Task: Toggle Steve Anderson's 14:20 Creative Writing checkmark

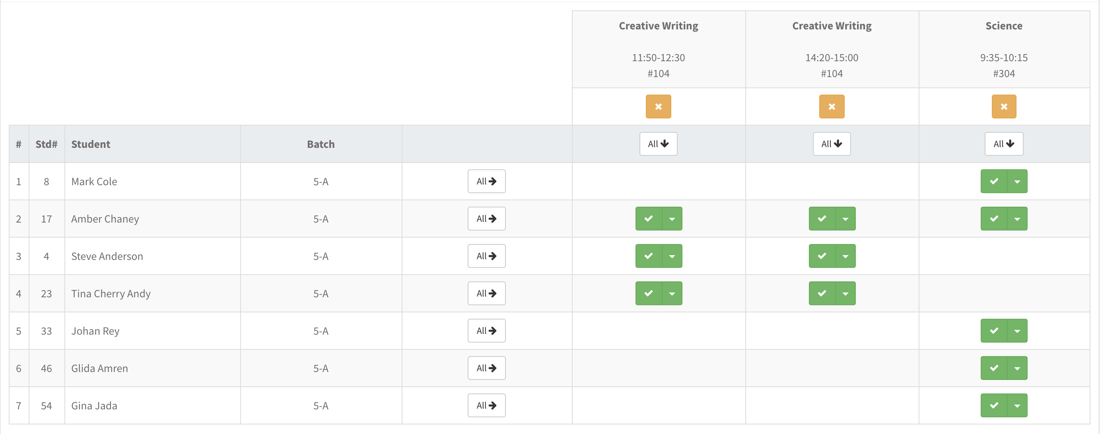Action: pyautogui.click(x=822, y=256)
